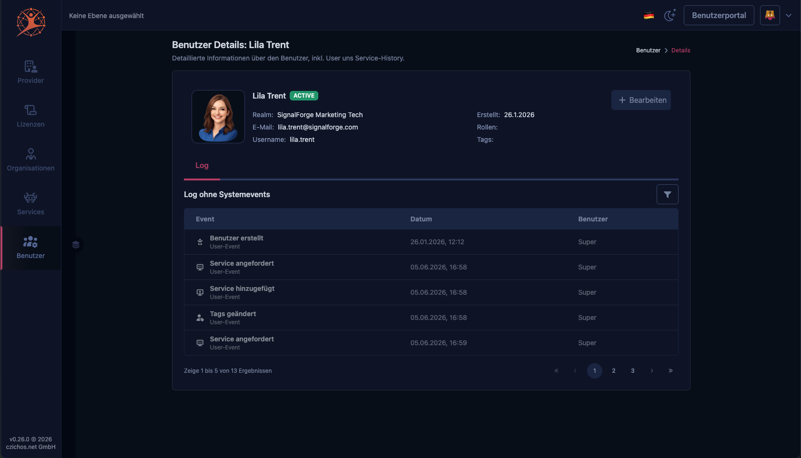Open the layers level selector icon
The image size is (801, 458).
tap(76, 245)
